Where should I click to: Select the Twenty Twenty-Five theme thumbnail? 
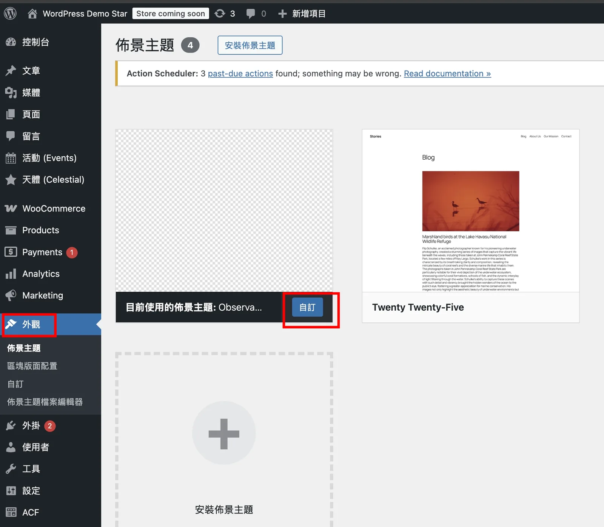pos(471,211)
